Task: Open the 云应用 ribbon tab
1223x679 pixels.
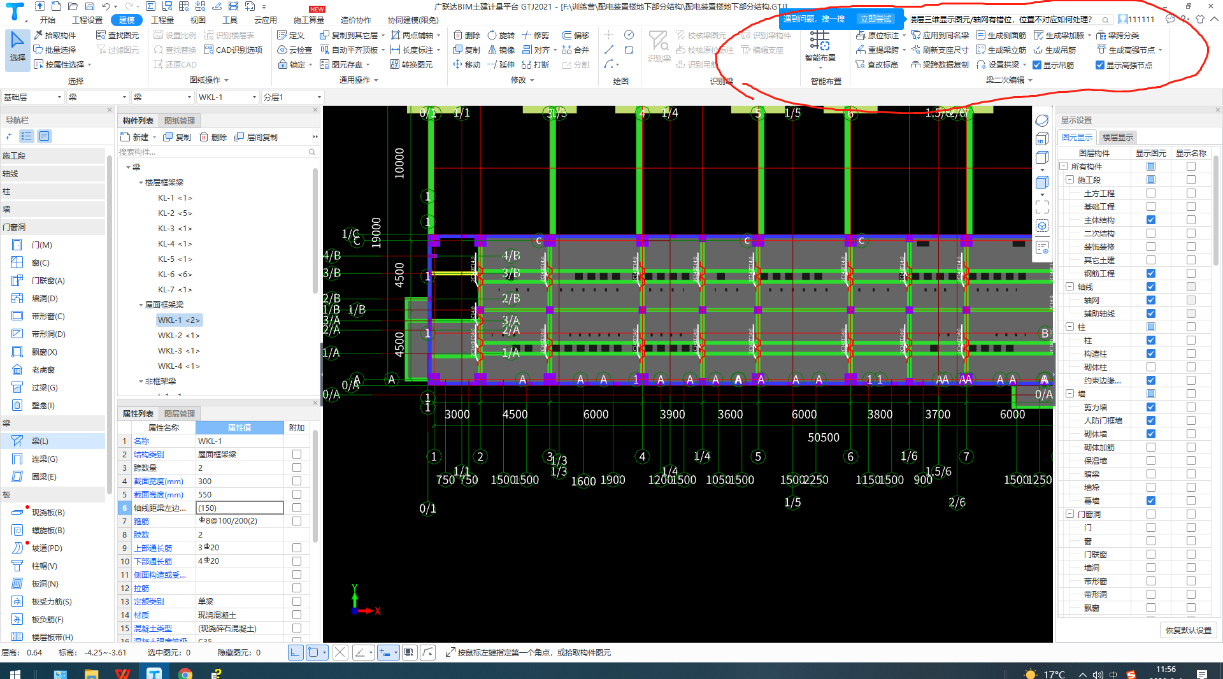Action: point(265,20)
